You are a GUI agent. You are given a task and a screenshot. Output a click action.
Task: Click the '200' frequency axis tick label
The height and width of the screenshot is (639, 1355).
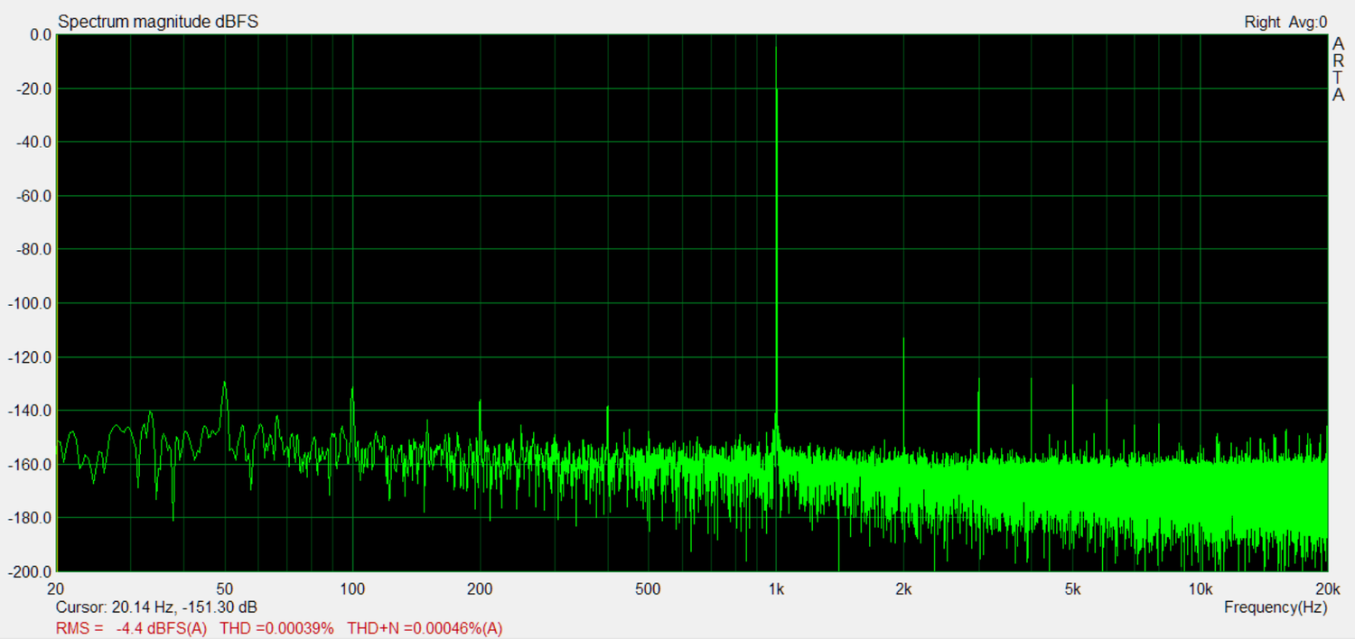pyautogui.click(x=480, y=589)
